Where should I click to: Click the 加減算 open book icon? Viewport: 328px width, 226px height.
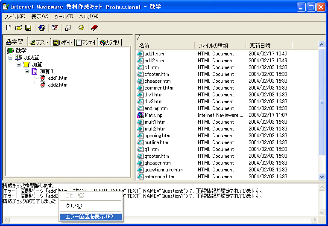(x=18, y=58)
